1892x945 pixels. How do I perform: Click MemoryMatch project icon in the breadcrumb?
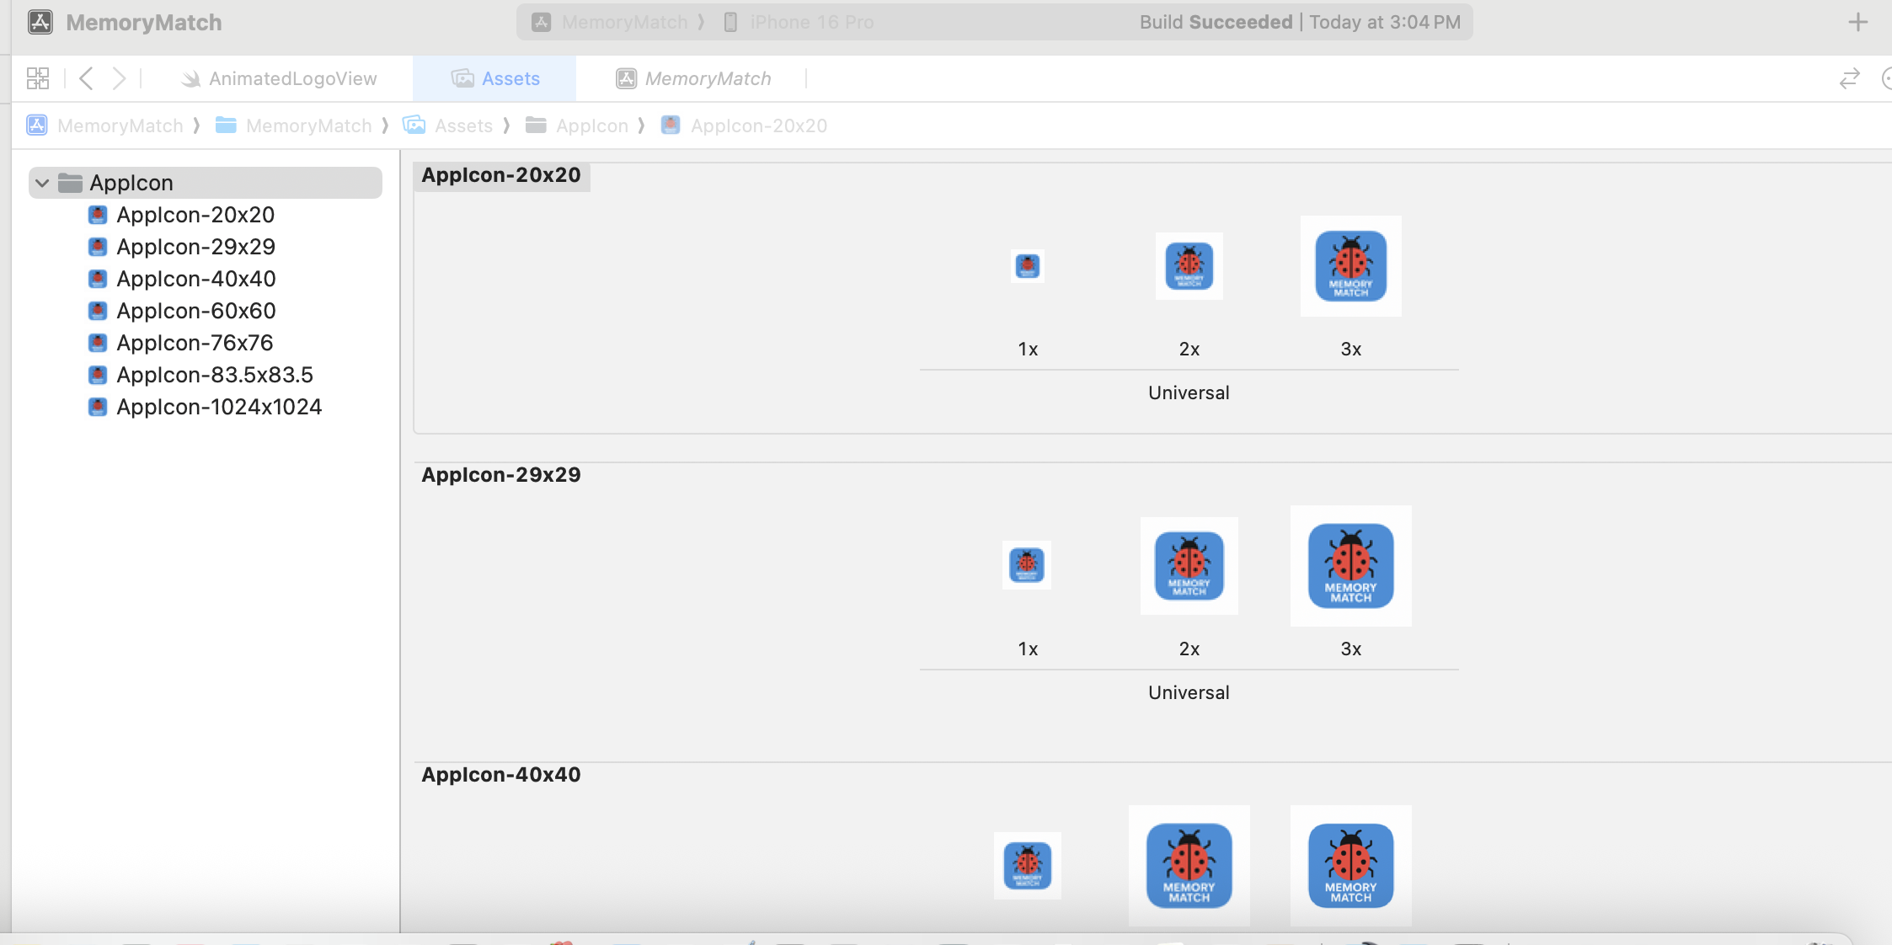[37, 125]
